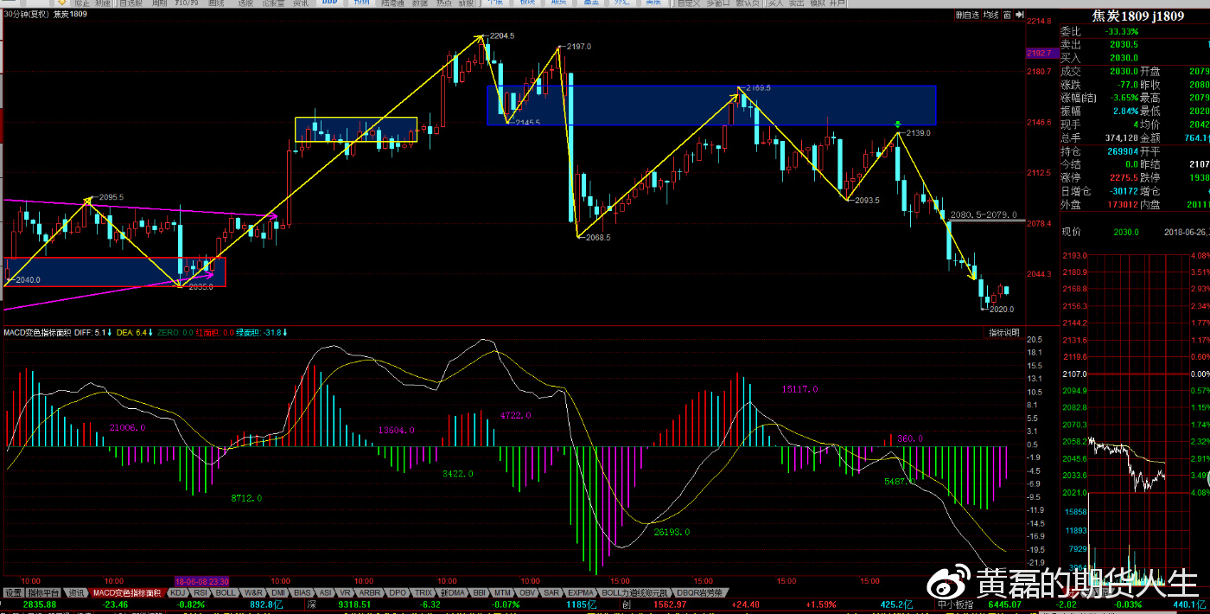Image resolution: width=1210 pixels, height=614 pixels.
Task: Click the 删自选 button above the chart
Action: (967, 15)
